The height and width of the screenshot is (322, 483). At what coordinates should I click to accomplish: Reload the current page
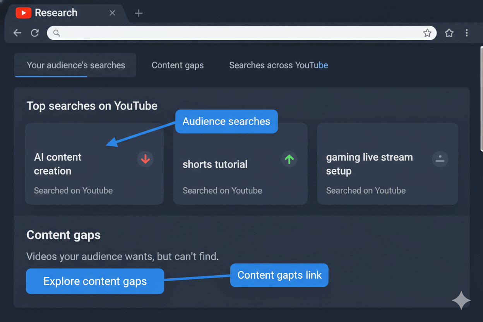(35, 33)
